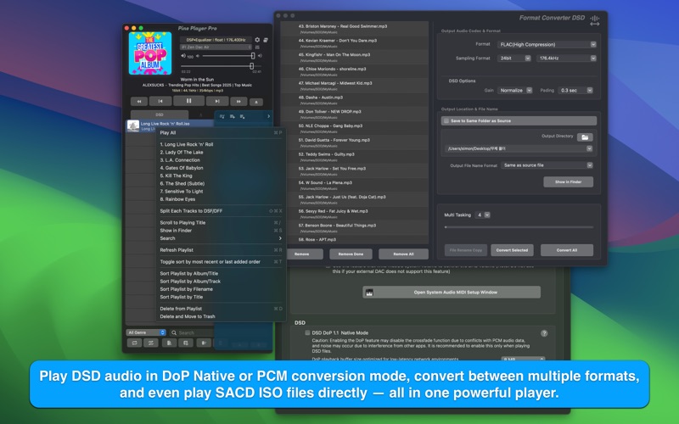Click Show in Finder button in converter
Image resolution: width=679 pixels, height=424 pixels.
pos(568,182)
